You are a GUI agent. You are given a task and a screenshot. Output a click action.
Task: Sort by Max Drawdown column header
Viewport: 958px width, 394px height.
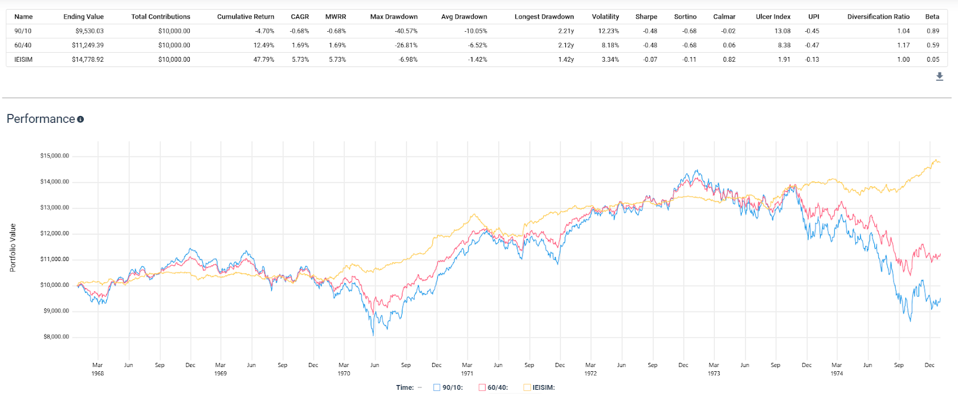coord(394,17)
